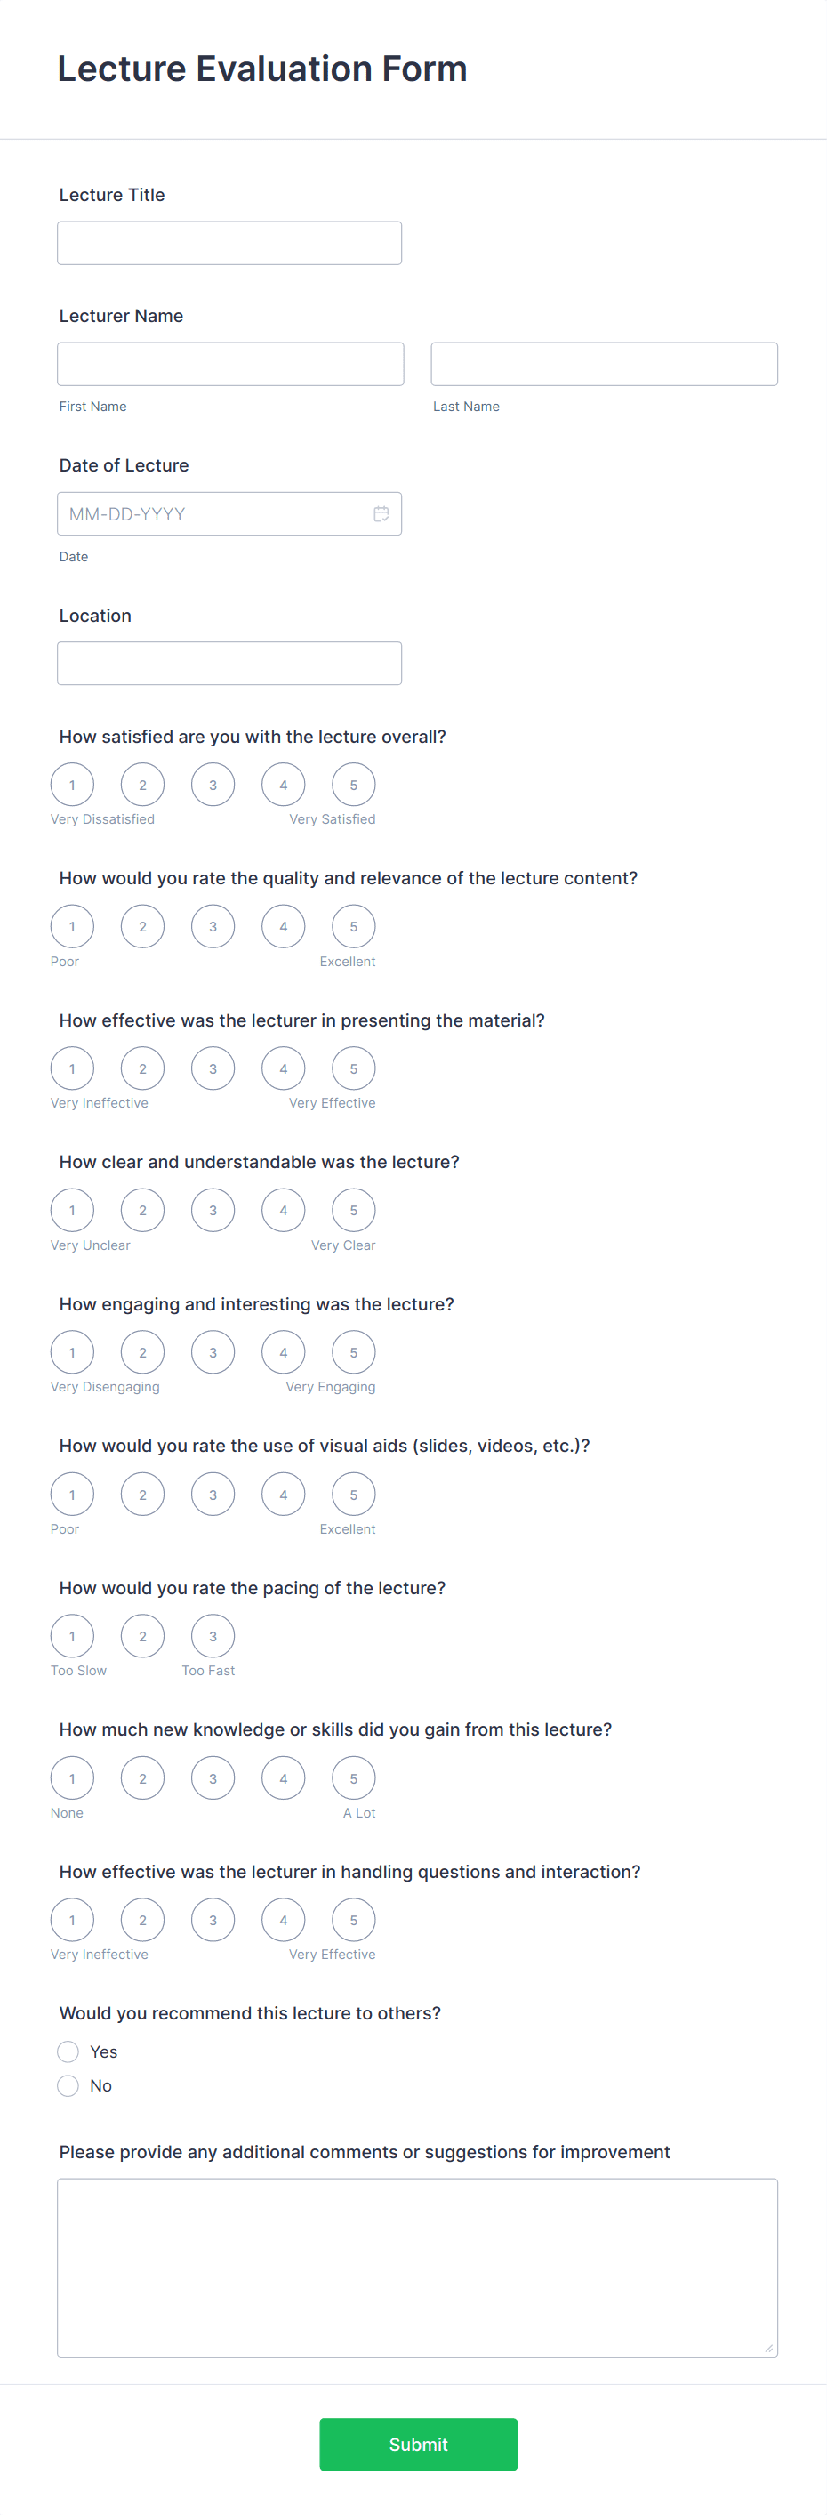Rate lecture clarity as 4
Image resolution: width=827 pixels, height=2515 pixels.
(283, 1210)
